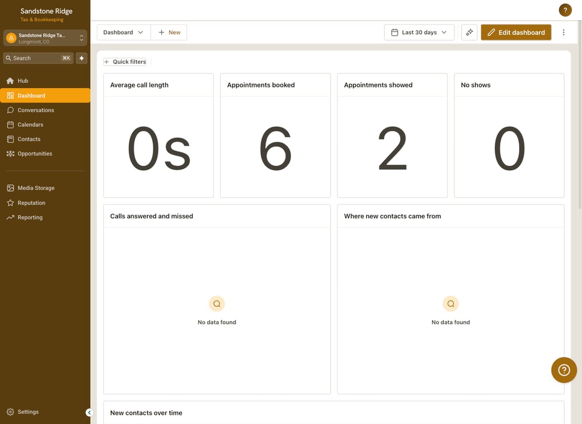The width and height of the screenshot is (582, 424).
Task: Click the 0s value in Average call length
Action: pyautogui.click(x=159, y=148)
